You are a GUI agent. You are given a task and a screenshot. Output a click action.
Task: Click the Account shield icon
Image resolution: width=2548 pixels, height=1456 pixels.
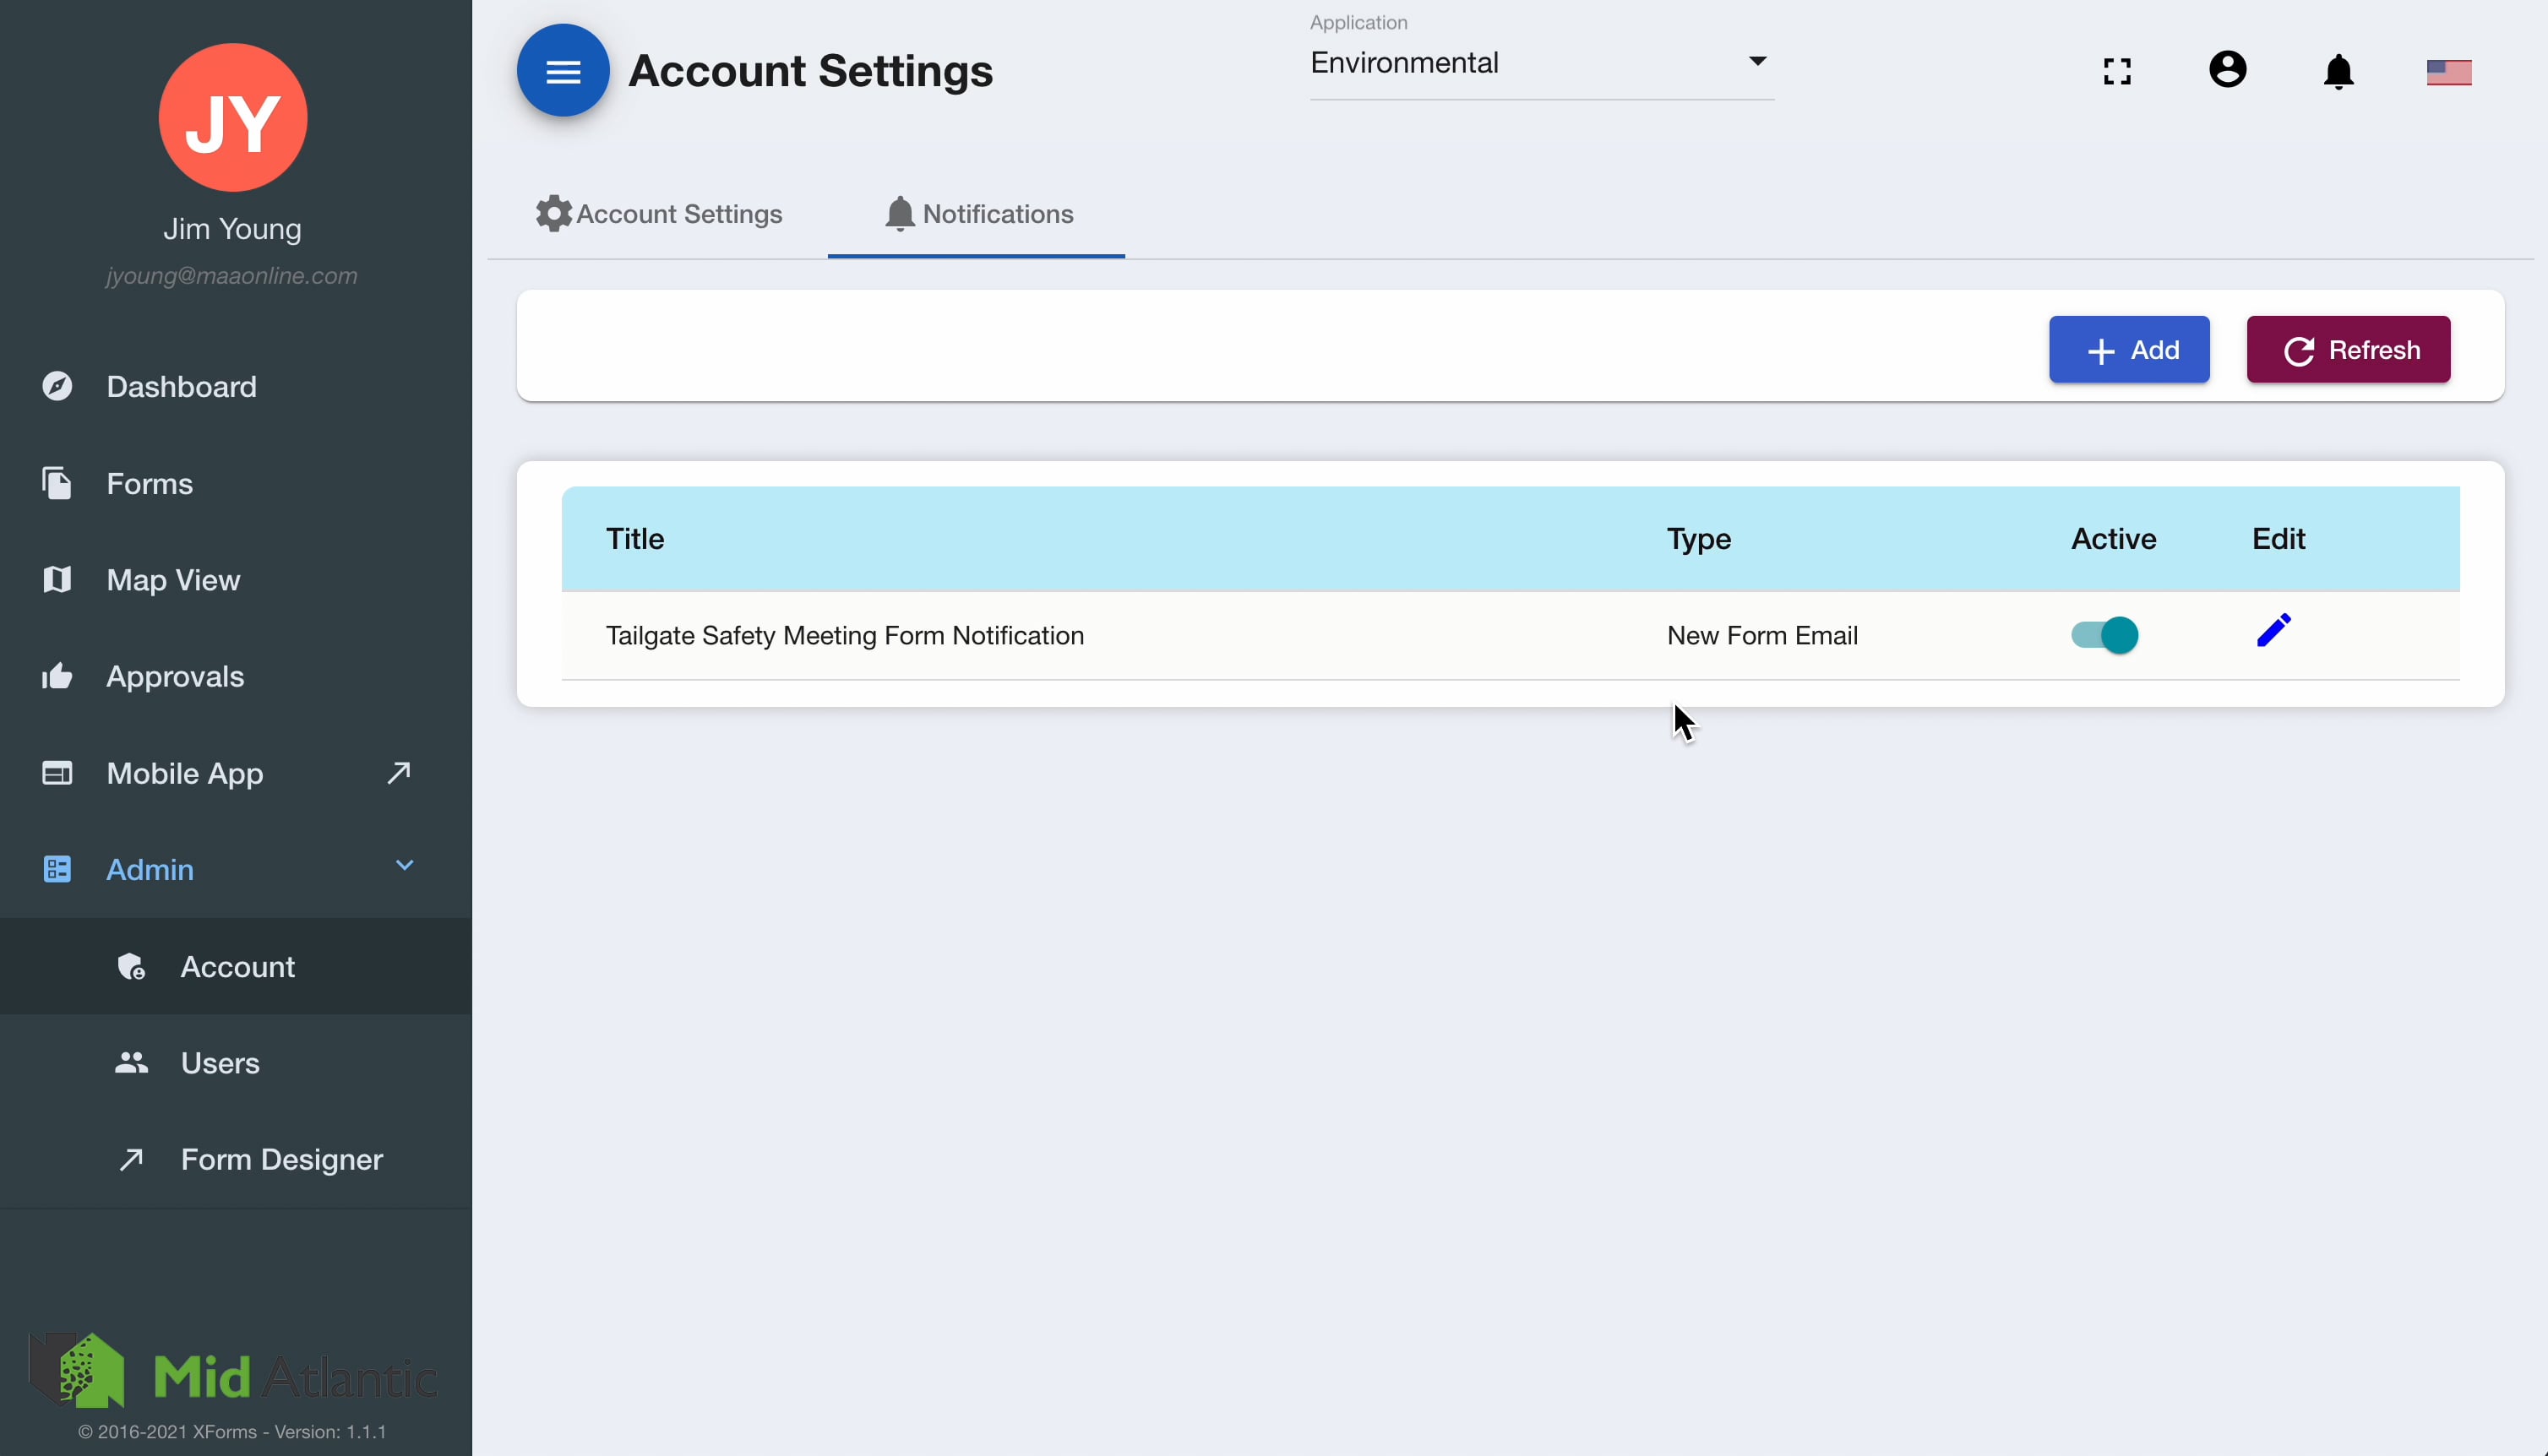point(131,966)
